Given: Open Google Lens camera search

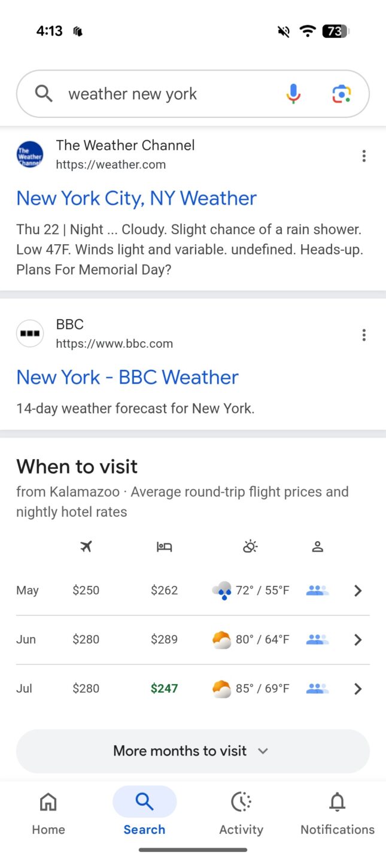Looking at the screenshot, I should [341, 93].
